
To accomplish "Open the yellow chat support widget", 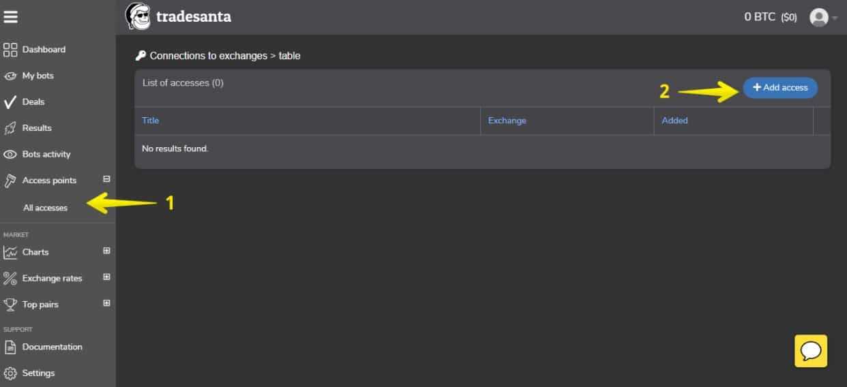I will click(811, 351).
